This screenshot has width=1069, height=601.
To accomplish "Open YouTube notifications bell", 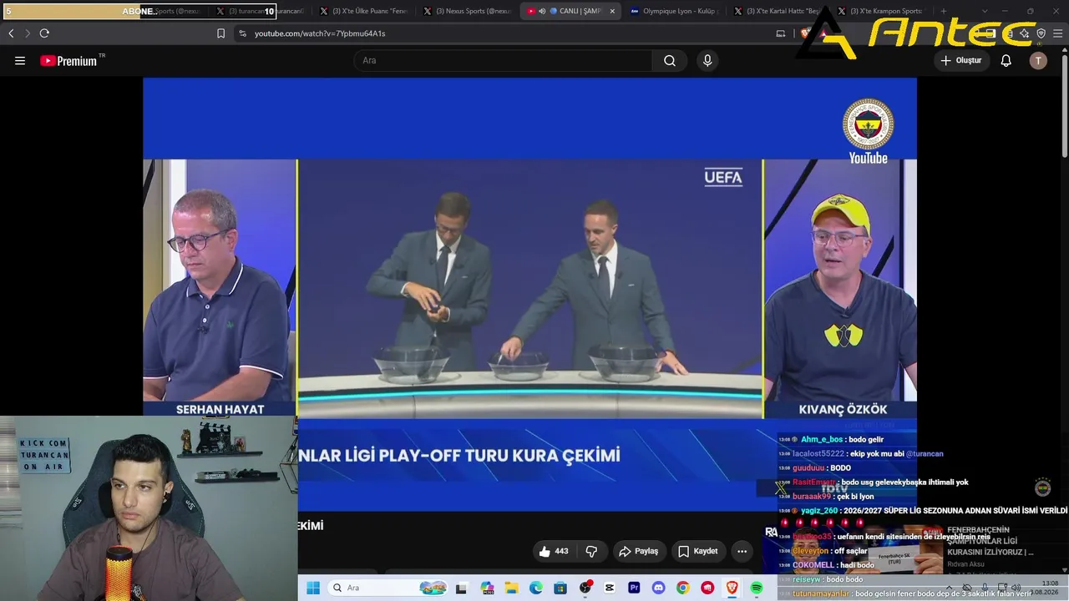I will (x=1006, y=60).
